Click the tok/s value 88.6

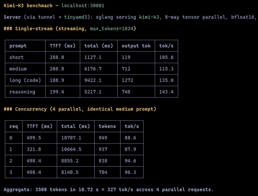[x=130, y=138]
